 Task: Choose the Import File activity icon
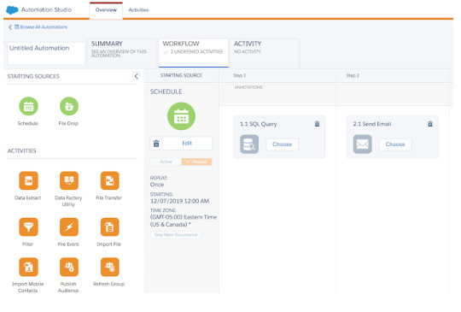point(109,227)
